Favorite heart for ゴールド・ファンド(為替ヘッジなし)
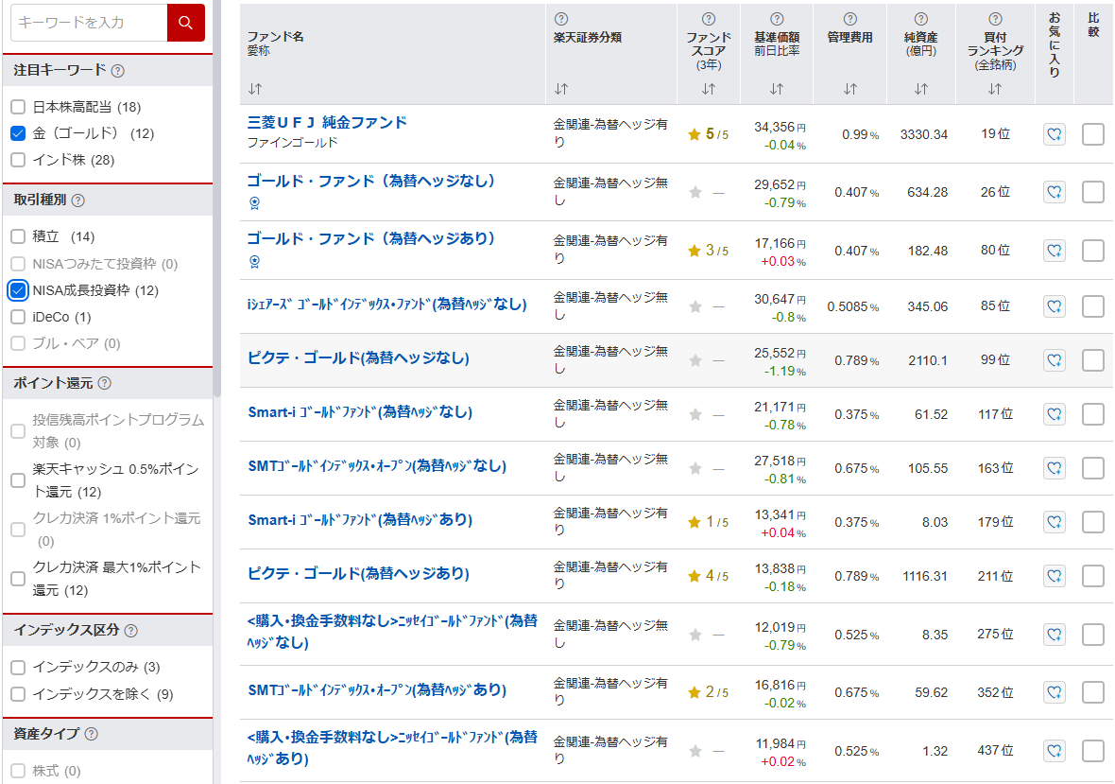The height and width of the screenshot is (784, 1115). coord(1055,192)
